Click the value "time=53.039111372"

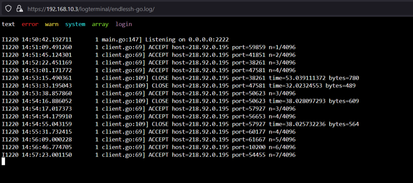297,78
